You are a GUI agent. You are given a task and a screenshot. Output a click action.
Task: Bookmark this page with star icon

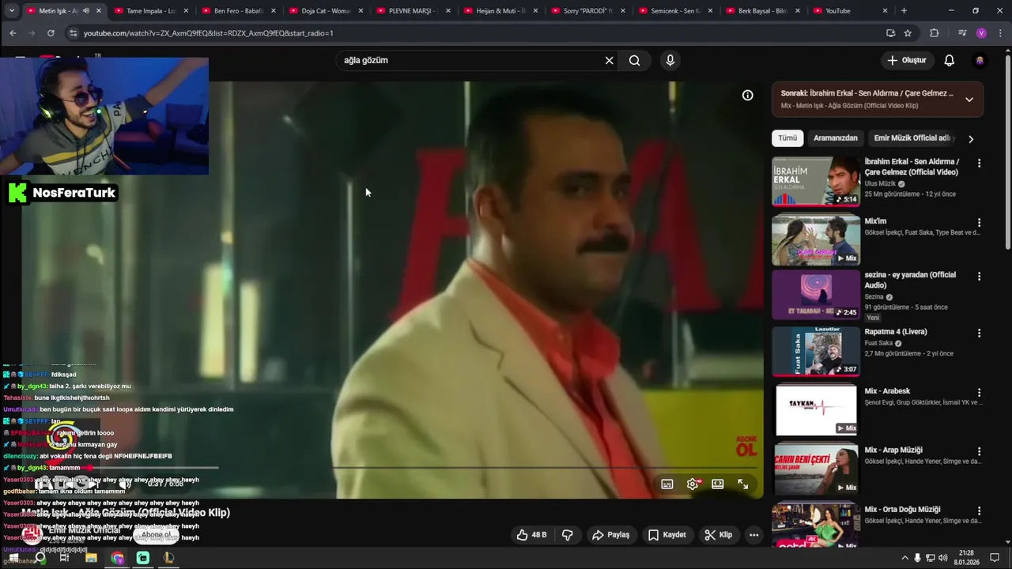tap(908, 33)
